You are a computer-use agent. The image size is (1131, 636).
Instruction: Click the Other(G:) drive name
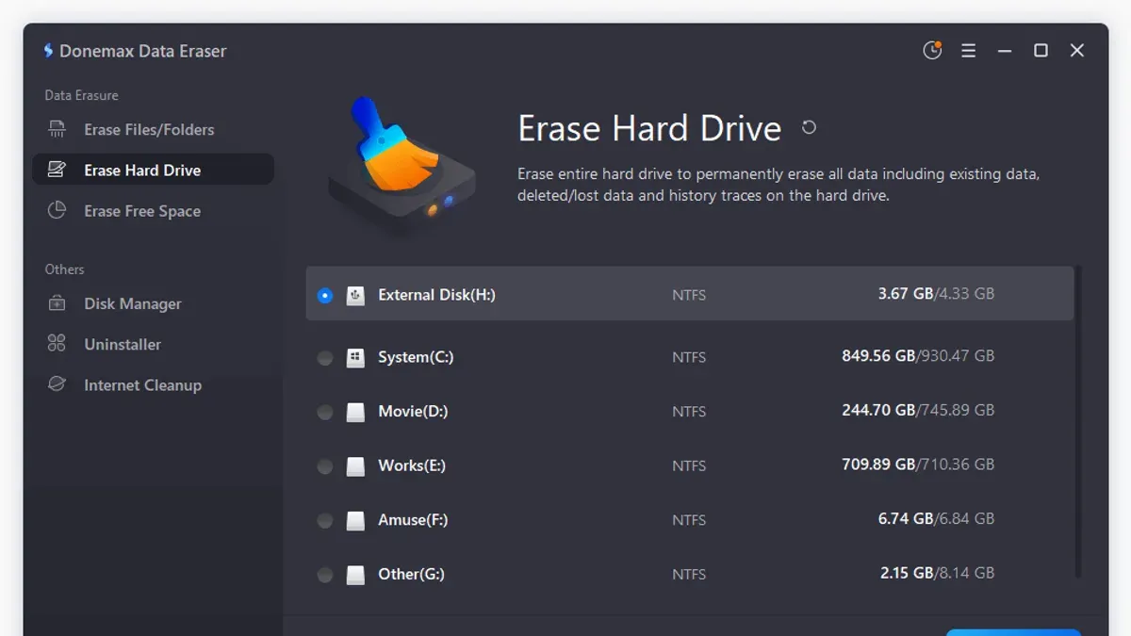tap(411, 574)
